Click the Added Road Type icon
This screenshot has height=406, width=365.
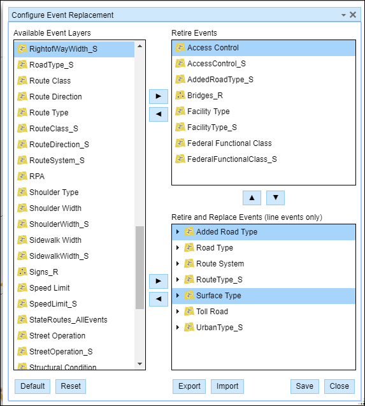click(189, 231)
